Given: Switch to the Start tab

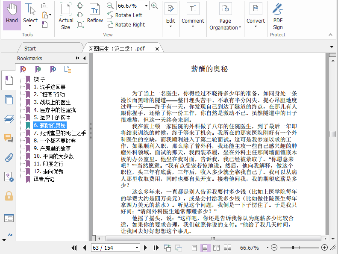Looking at the screenshot, I should click(x=30, y=48).
